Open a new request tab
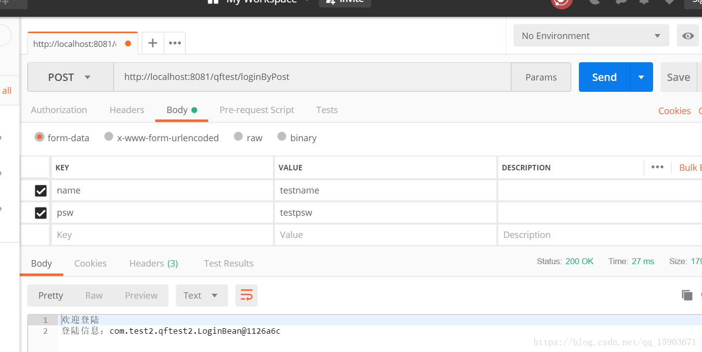The height and width of the screenshot is (352, 702). tap(152, 43)
